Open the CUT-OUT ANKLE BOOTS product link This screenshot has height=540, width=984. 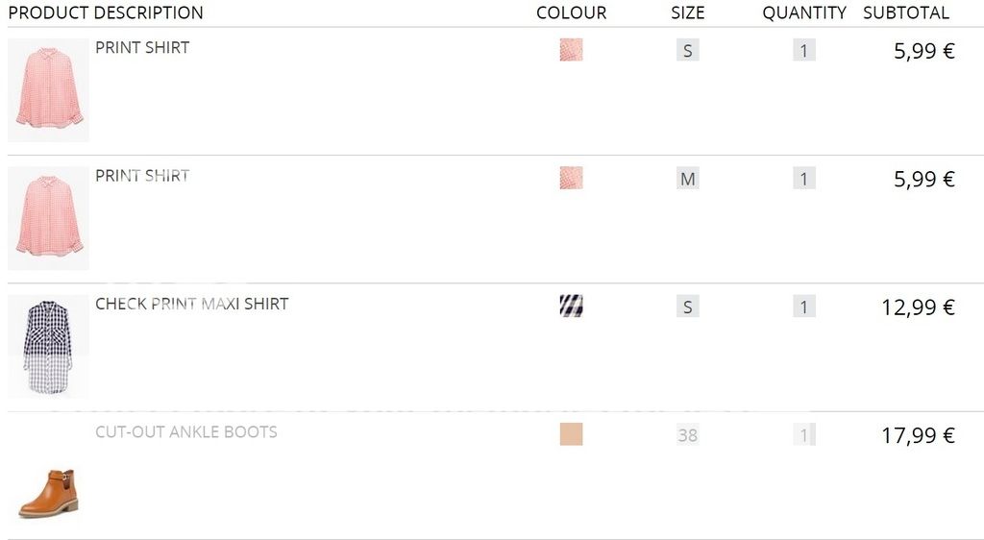(x=186, y=431)
